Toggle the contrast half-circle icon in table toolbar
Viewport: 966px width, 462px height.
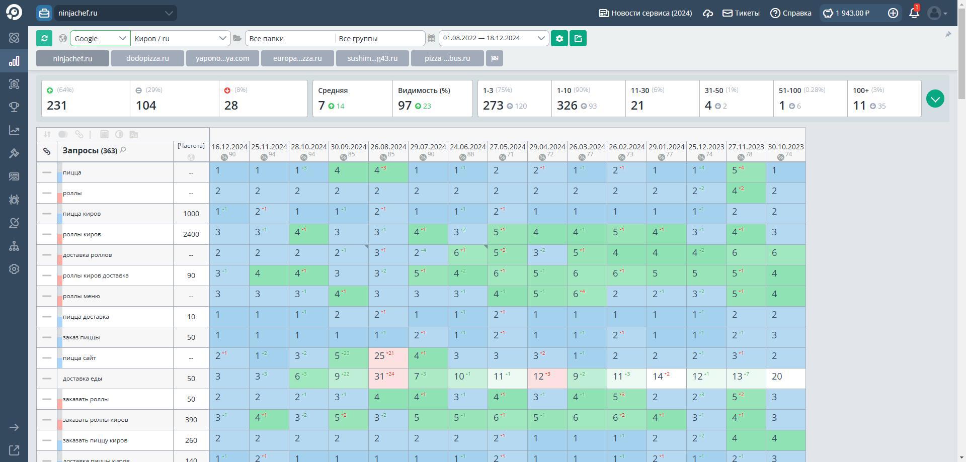pos(119,134)
